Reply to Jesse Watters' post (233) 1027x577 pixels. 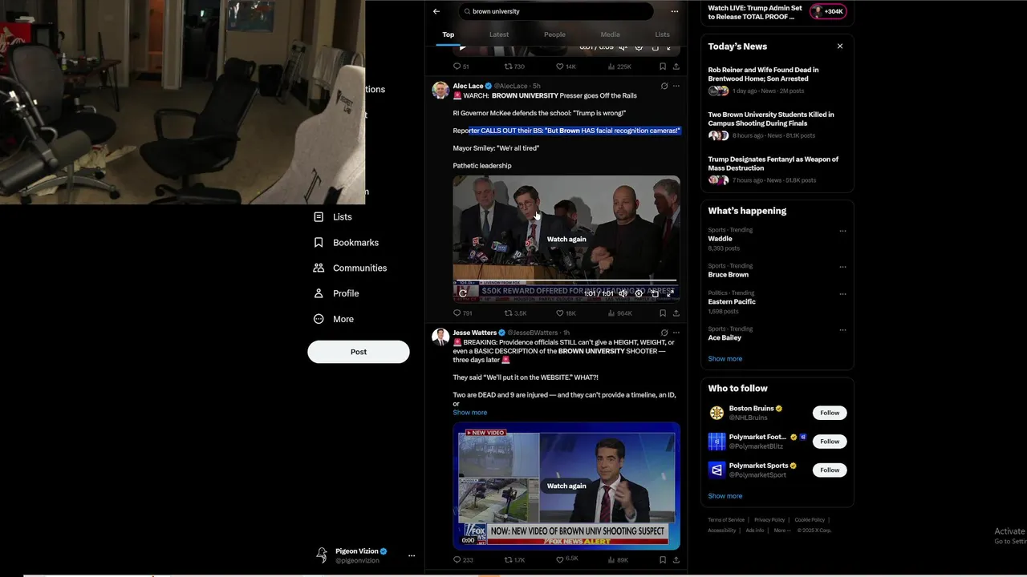(463, 560)
